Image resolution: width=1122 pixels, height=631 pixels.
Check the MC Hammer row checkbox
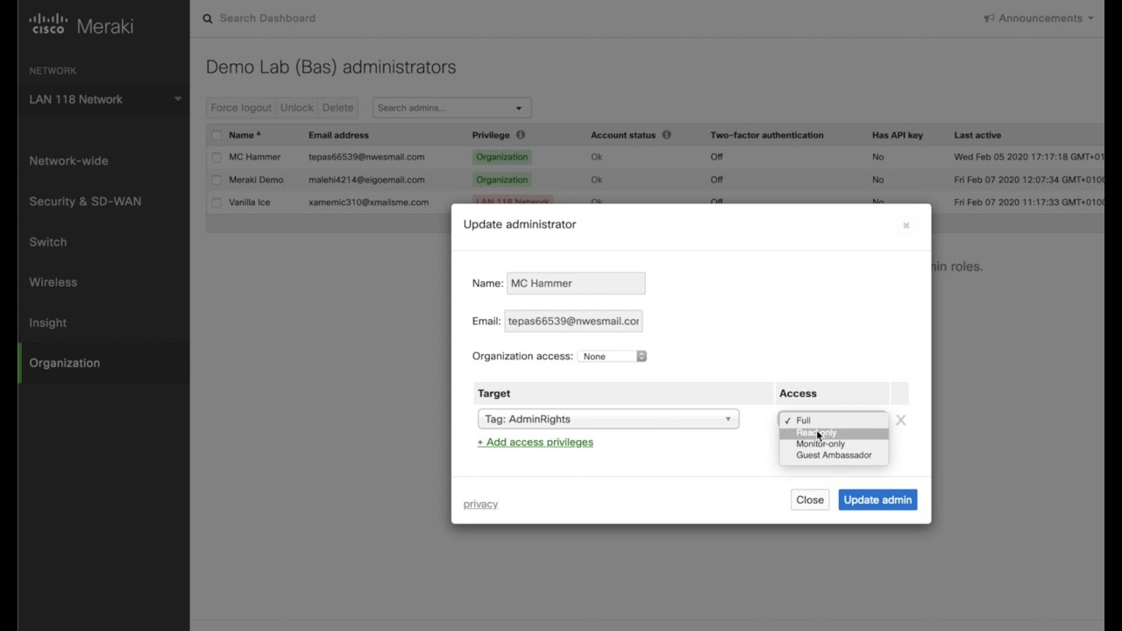(x=217, y=157)
